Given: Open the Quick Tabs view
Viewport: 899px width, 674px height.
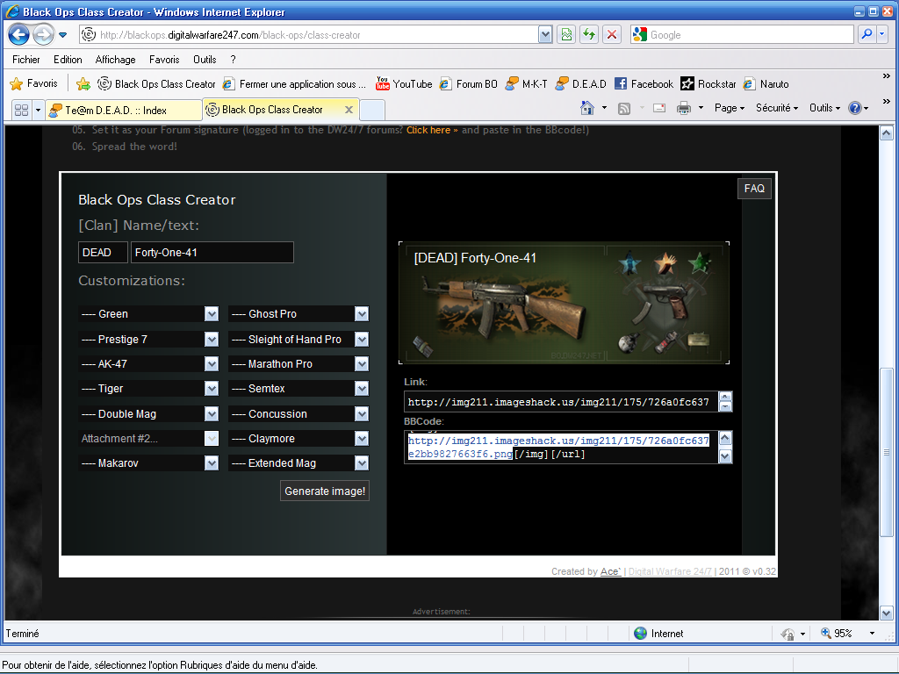Looking at the screenshot, I should pyautogui.click(x=21, y=110).
